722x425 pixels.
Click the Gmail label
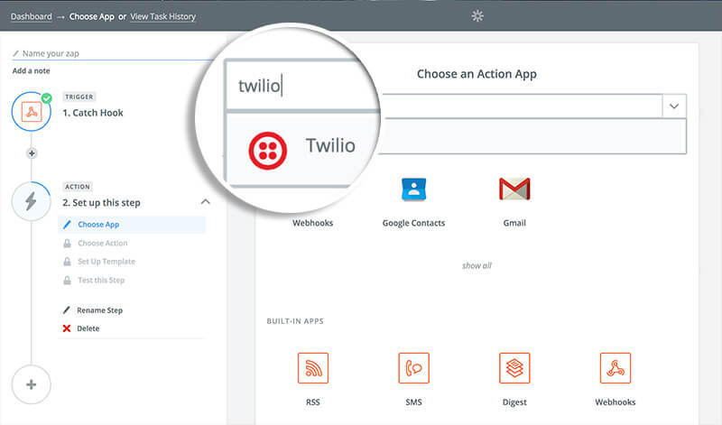click(514, 223)
